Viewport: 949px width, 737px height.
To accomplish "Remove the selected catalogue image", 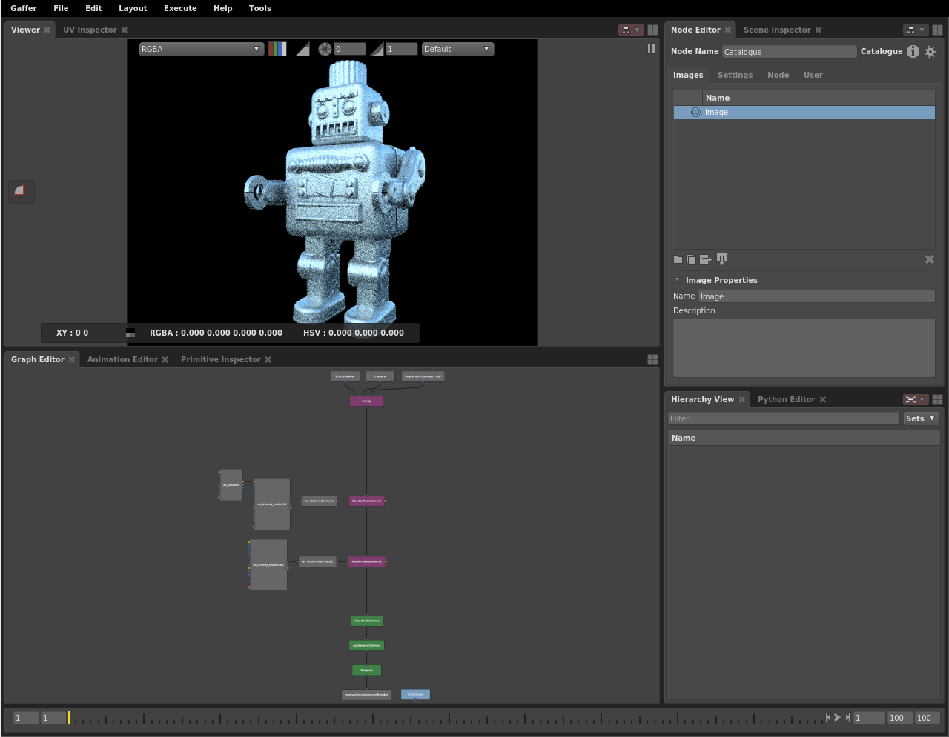I will tap(930, 259).
